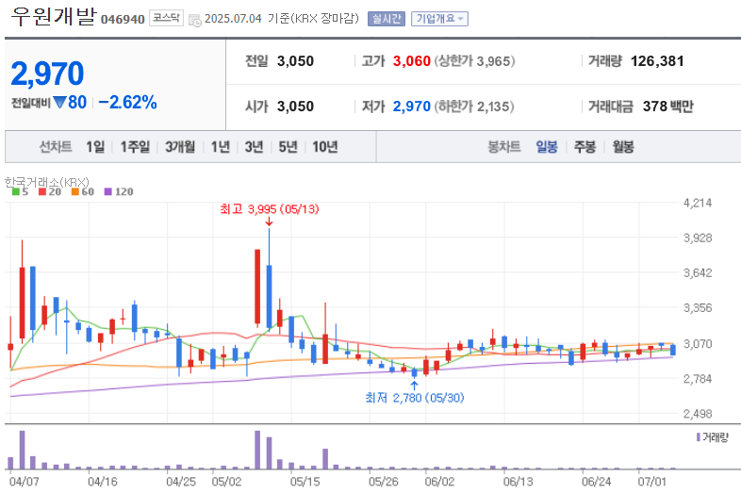Select the 3년 line chart

[x=254, y=147]
